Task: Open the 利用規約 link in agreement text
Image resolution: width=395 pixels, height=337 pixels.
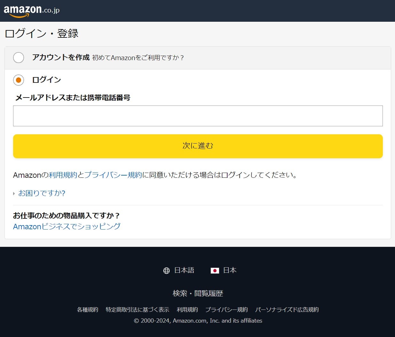Action: 63,175
